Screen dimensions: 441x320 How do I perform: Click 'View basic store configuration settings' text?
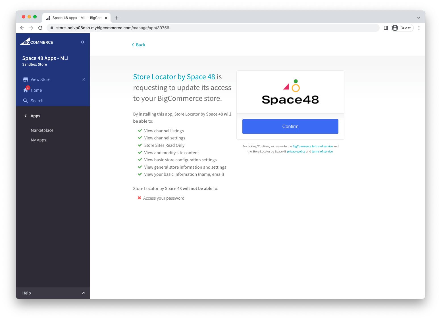click(180, 160)
